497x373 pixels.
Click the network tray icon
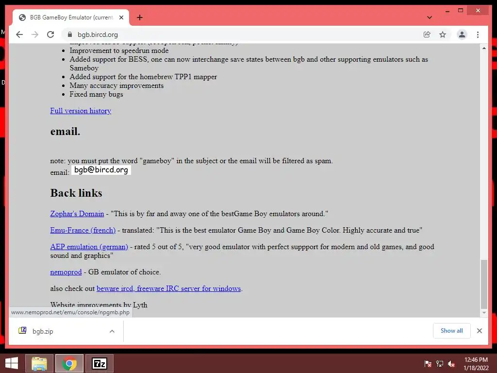440,364
